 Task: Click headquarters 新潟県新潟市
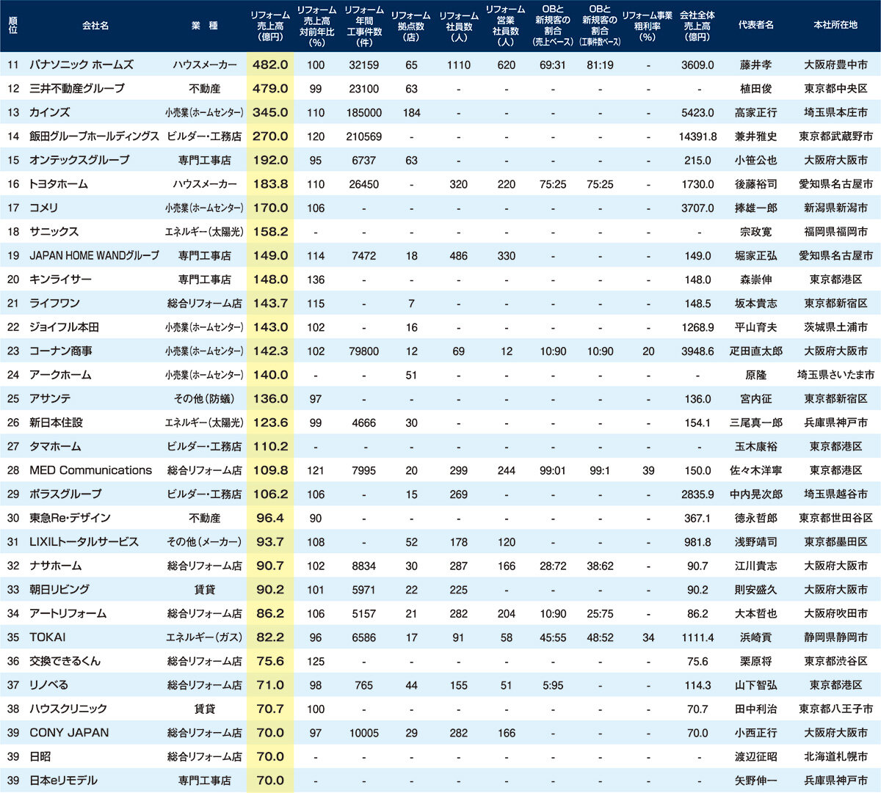[x=835, y=208]
